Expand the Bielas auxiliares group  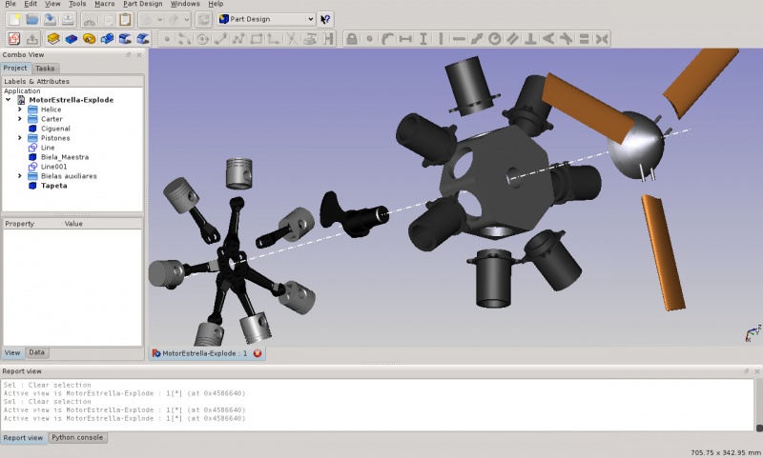pos(19,176)
